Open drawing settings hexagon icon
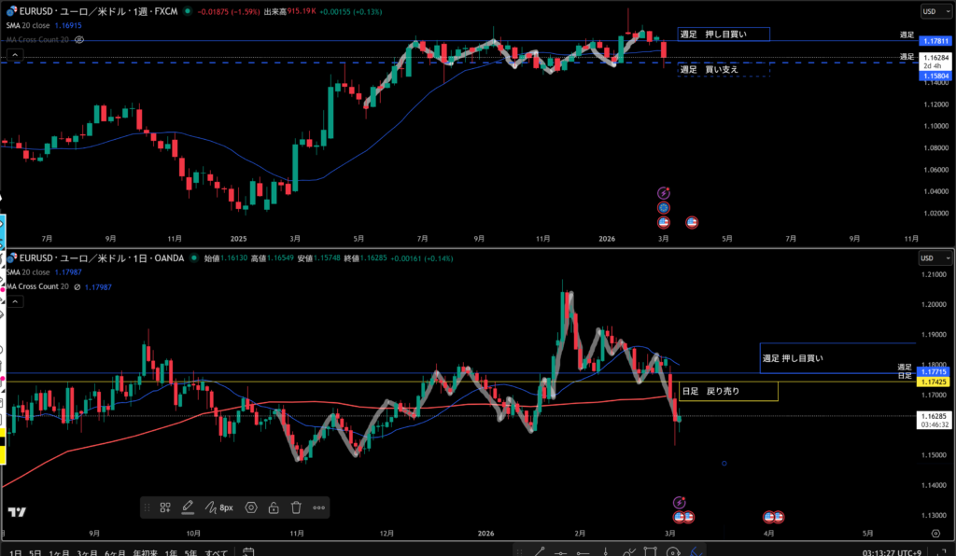Image resolution: width=956 pixels, height=556 pixels. pos(251,507)
